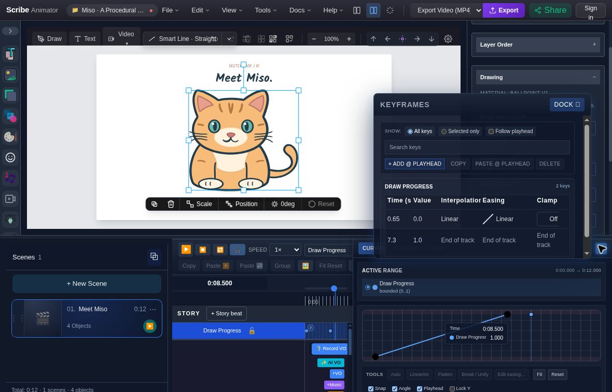Image resolution: width=612 pixels, height=392 pixels.
Task: Open the image library icon in left sidebar
Action: 10,75
